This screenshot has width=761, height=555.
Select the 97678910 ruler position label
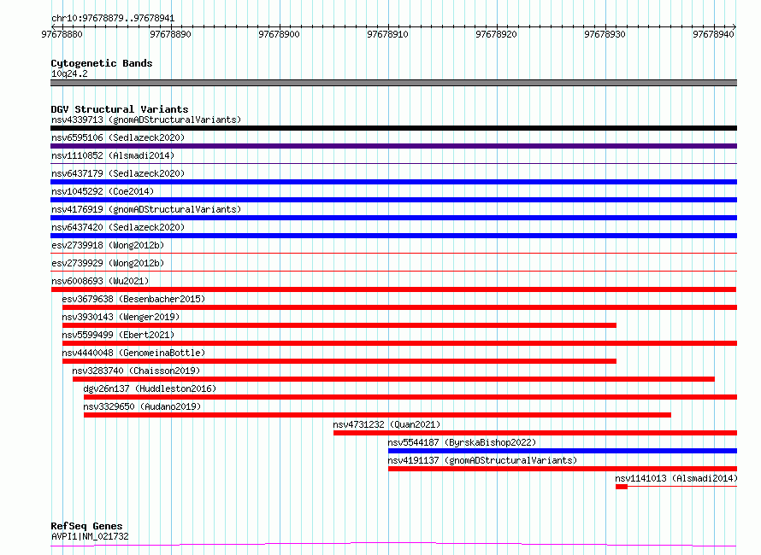tap(388, 34)
